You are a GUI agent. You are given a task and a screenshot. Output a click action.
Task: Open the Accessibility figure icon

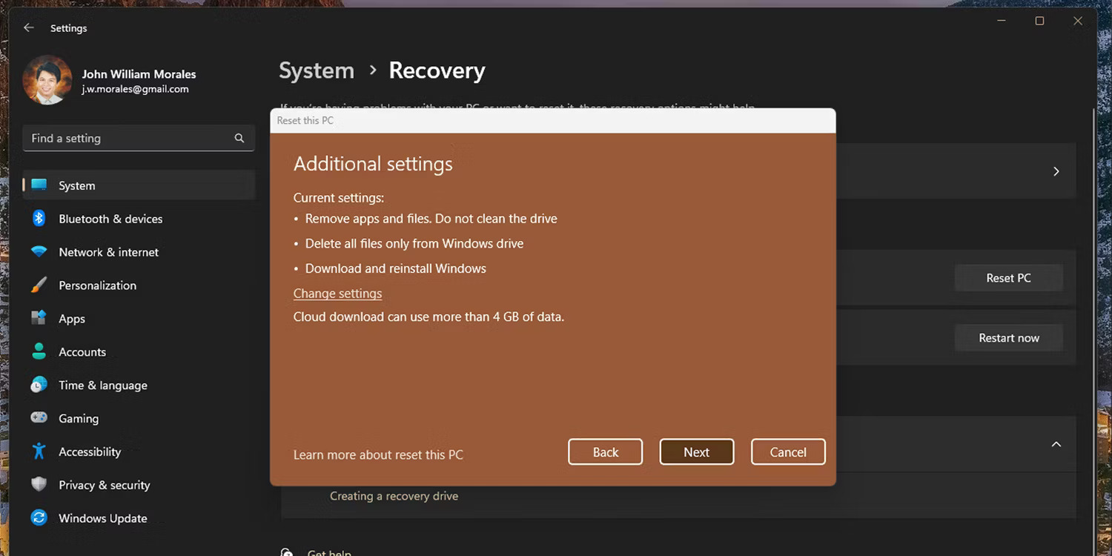pos(39,451)
